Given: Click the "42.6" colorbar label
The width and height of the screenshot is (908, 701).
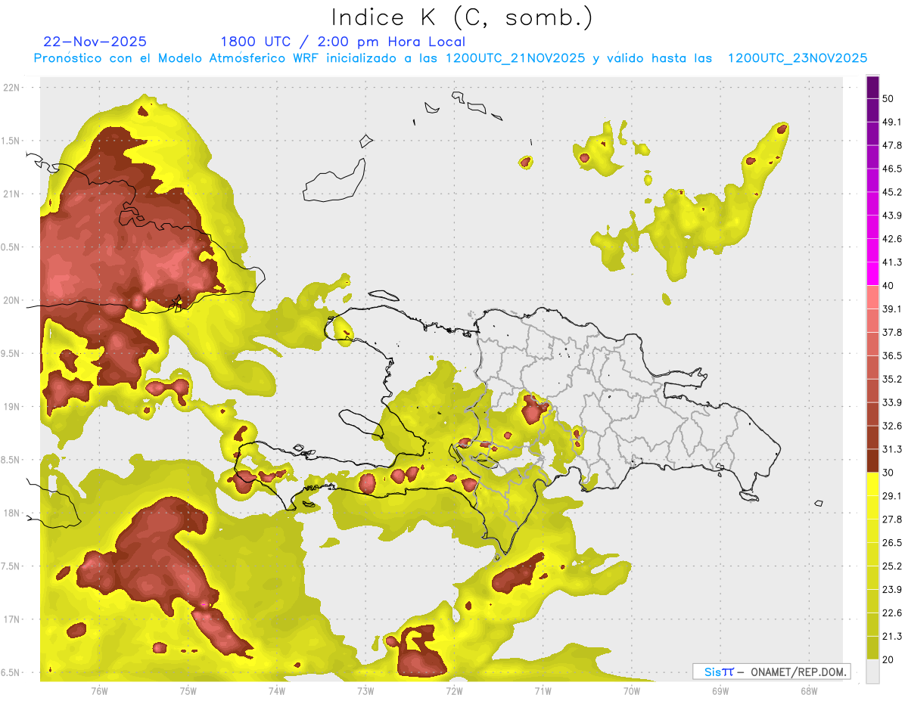Looking at the screenshot, I should [x=892, y=239].
